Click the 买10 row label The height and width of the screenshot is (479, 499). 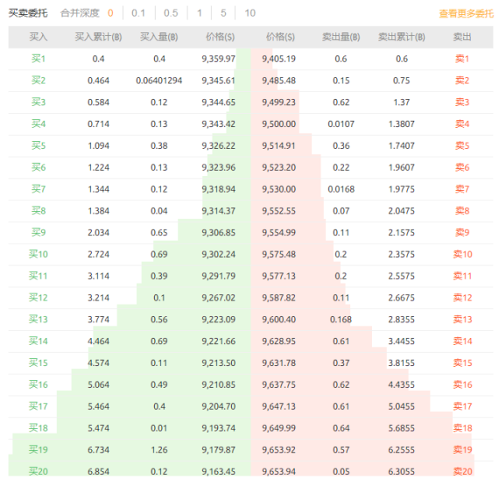[x=39, y=254]
